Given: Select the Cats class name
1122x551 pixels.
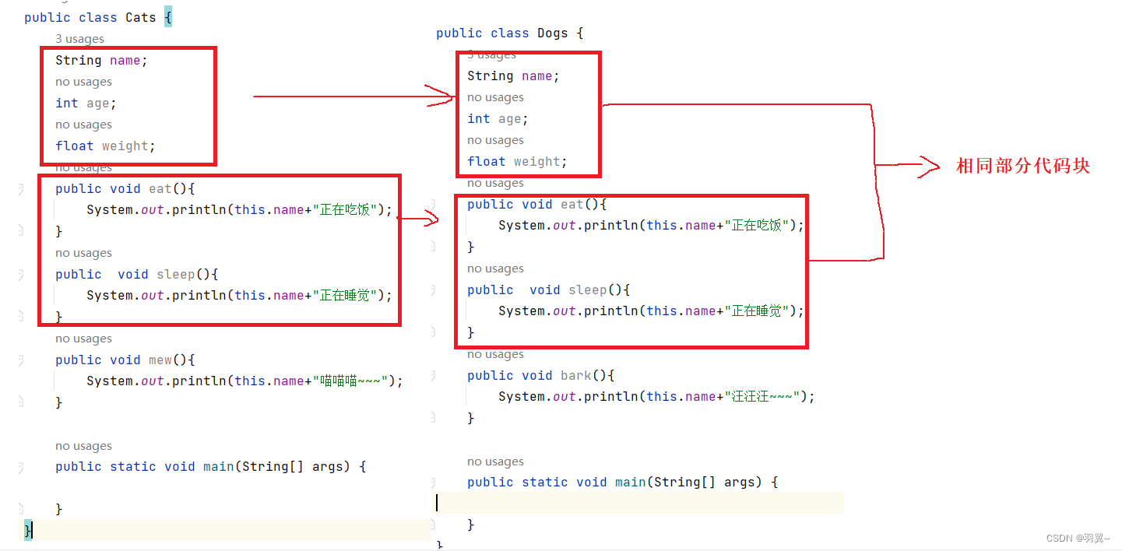Looking at the screenshot, I should 140,16.
